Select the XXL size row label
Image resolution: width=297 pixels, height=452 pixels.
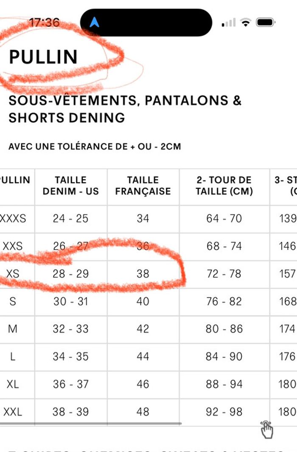point(13,412)
